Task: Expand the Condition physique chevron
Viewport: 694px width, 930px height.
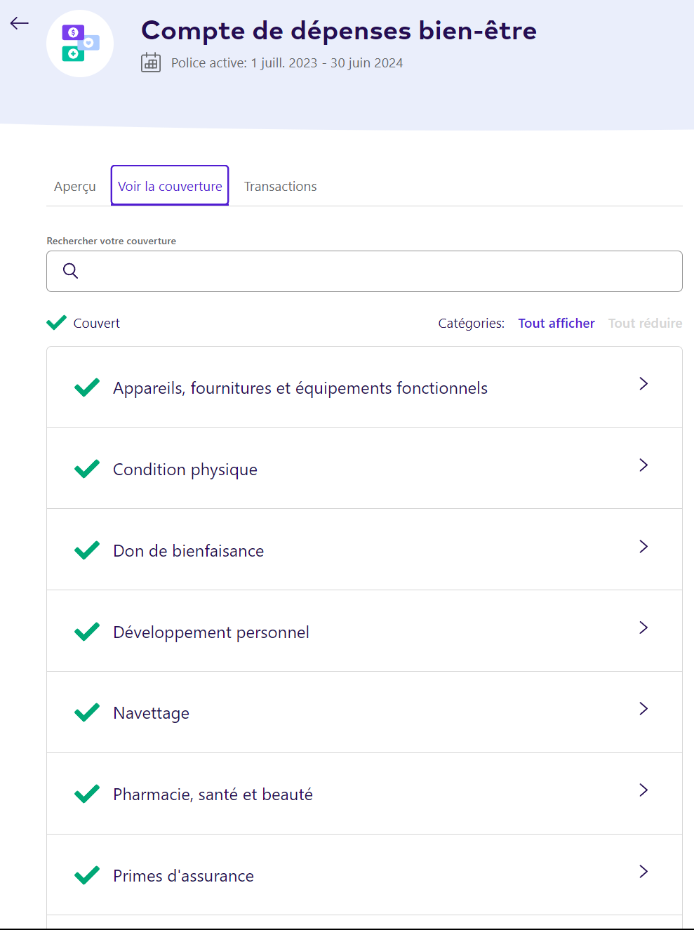Action: (643, 465)
